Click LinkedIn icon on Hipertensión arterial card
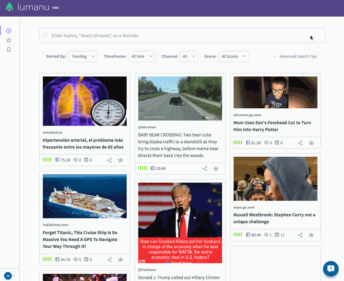 pyautogui.click(x=86, y=160)
